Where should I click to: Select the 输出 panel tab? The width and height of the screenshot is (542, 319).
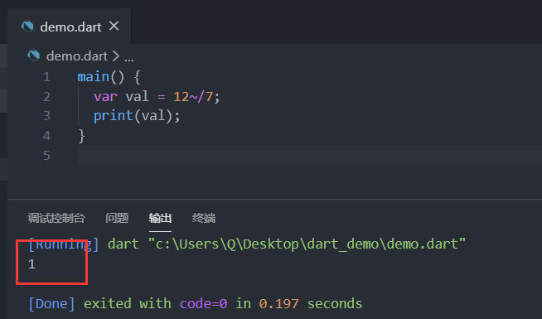160,218
